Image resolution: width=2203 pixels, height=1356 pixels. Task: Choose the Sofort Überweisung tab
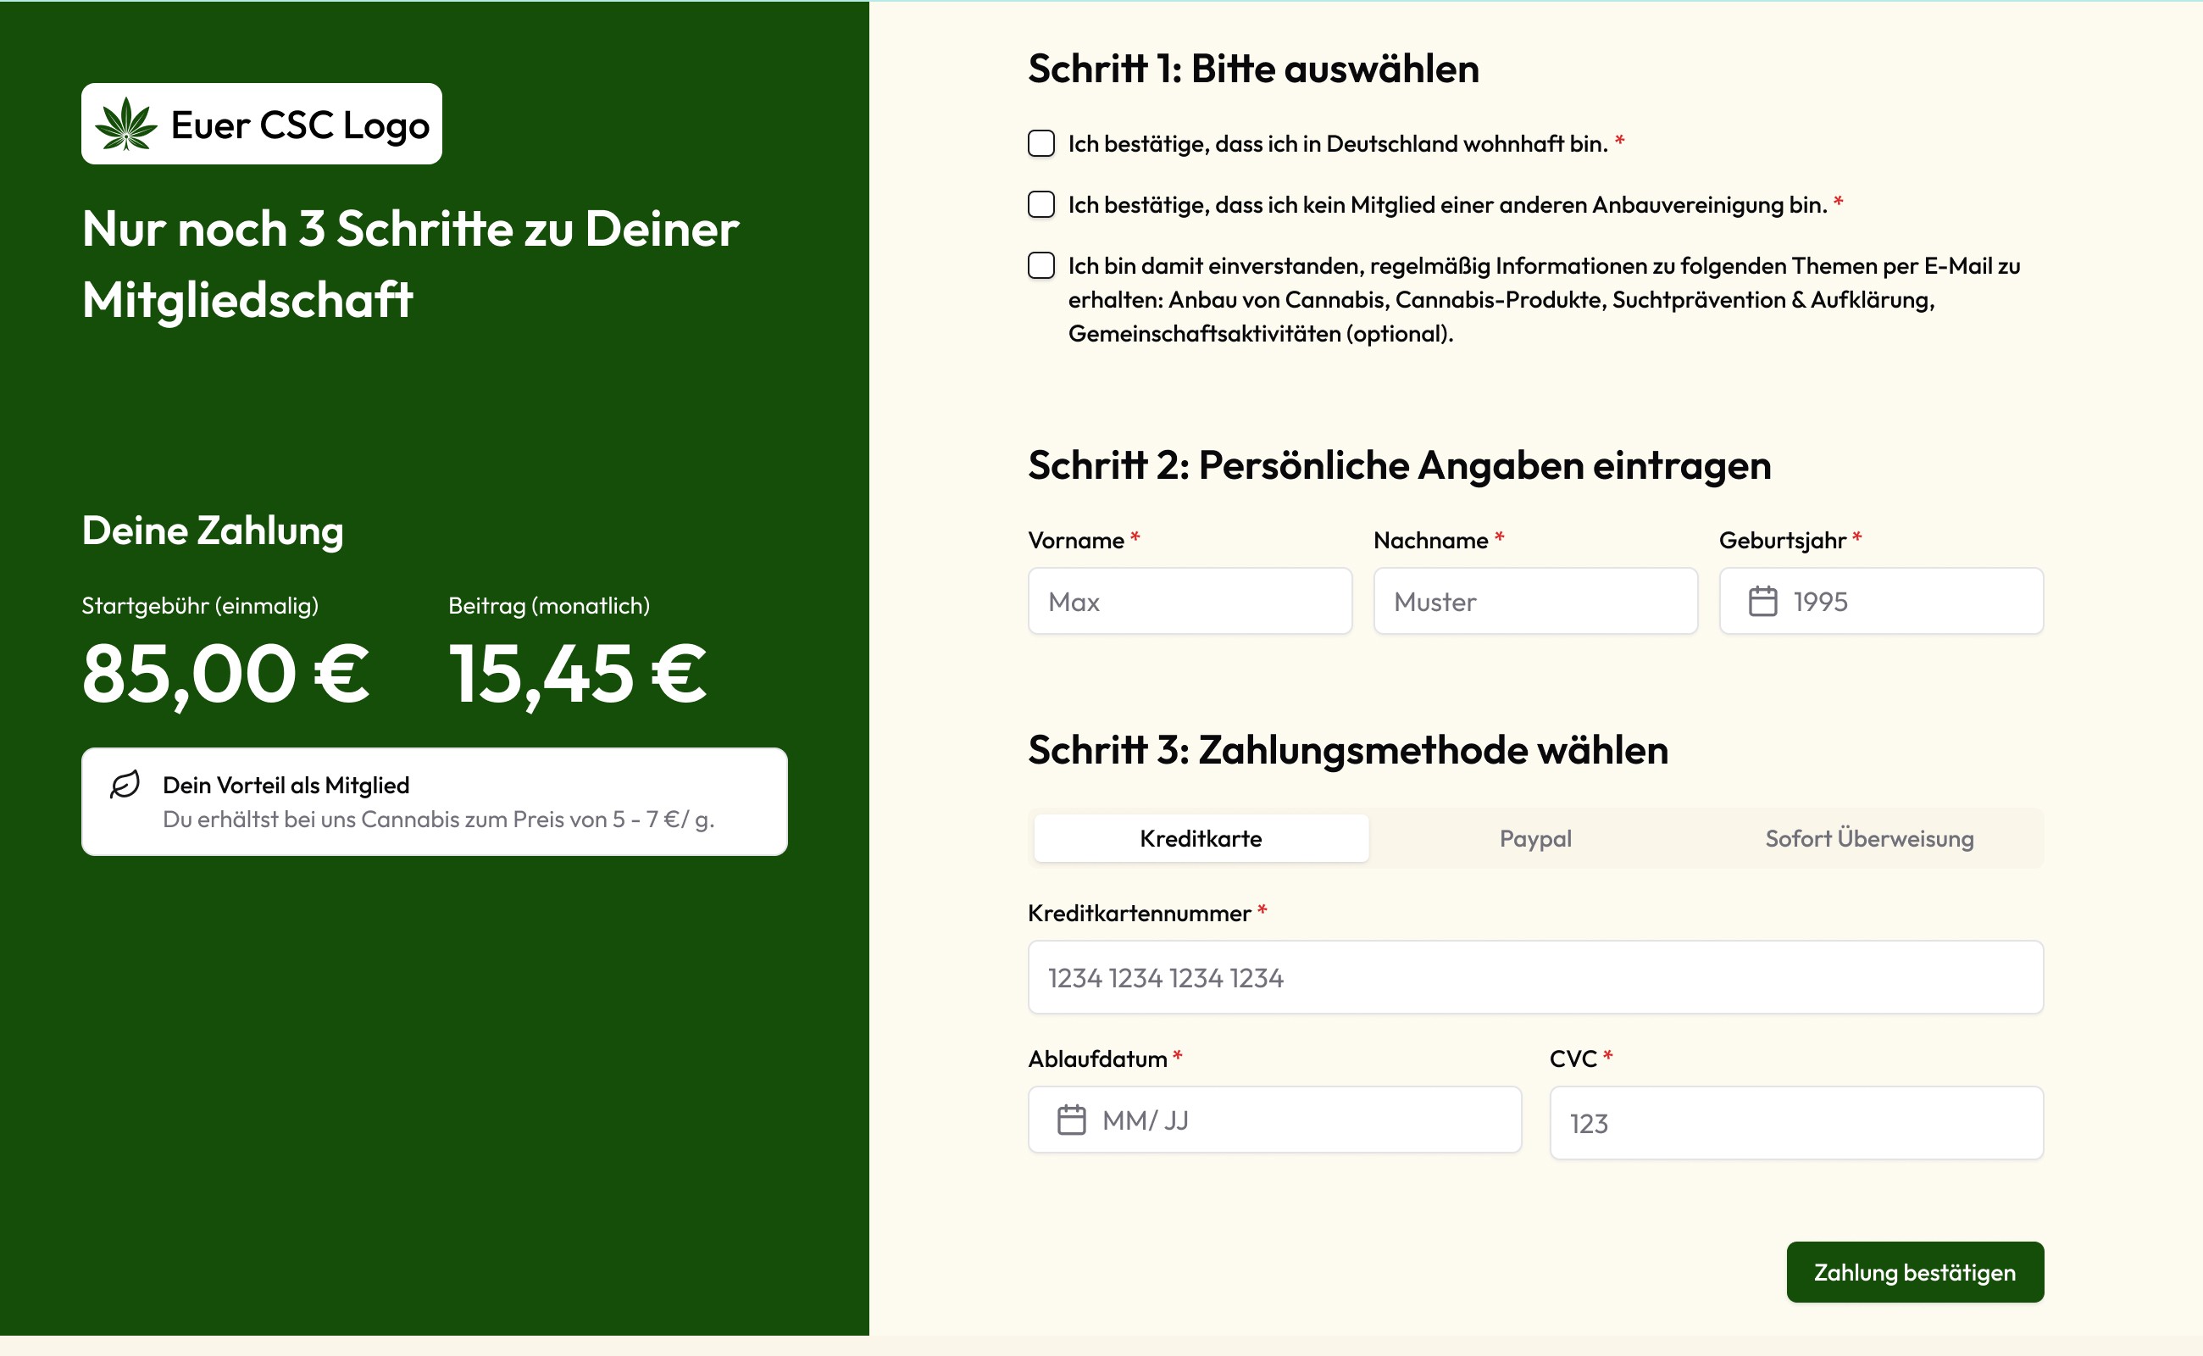1869,838
